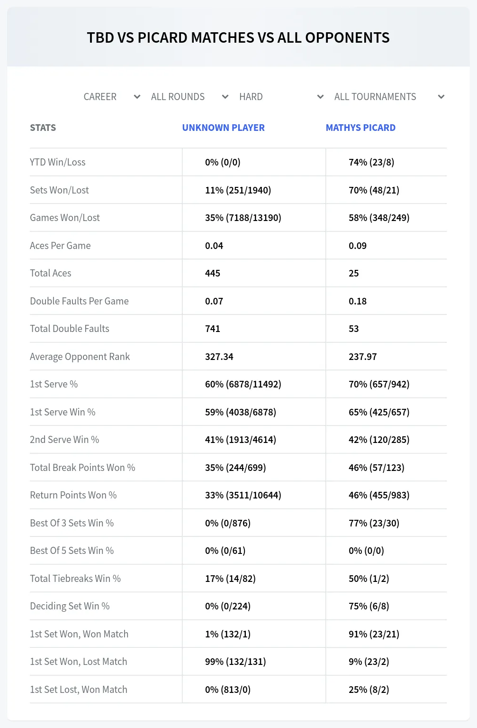This screenshot has width=477, height=728.
Task: Expand the ALL ROUNDS filter dropdown
Action: pos(190,97)
